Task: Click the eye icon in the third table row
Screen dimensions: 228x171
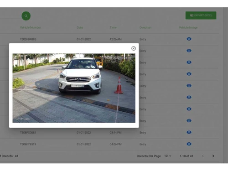Action: 189,62
